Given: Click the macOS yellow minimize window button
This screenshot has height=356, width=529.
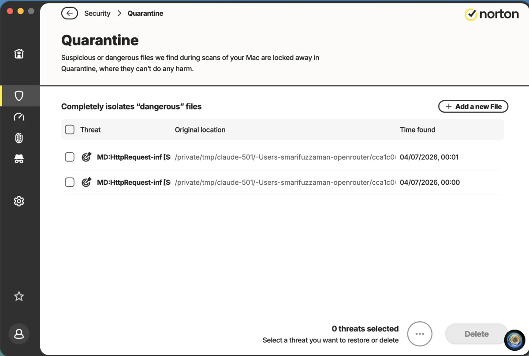Looking at the screenshot, I should tap(20, 11).
